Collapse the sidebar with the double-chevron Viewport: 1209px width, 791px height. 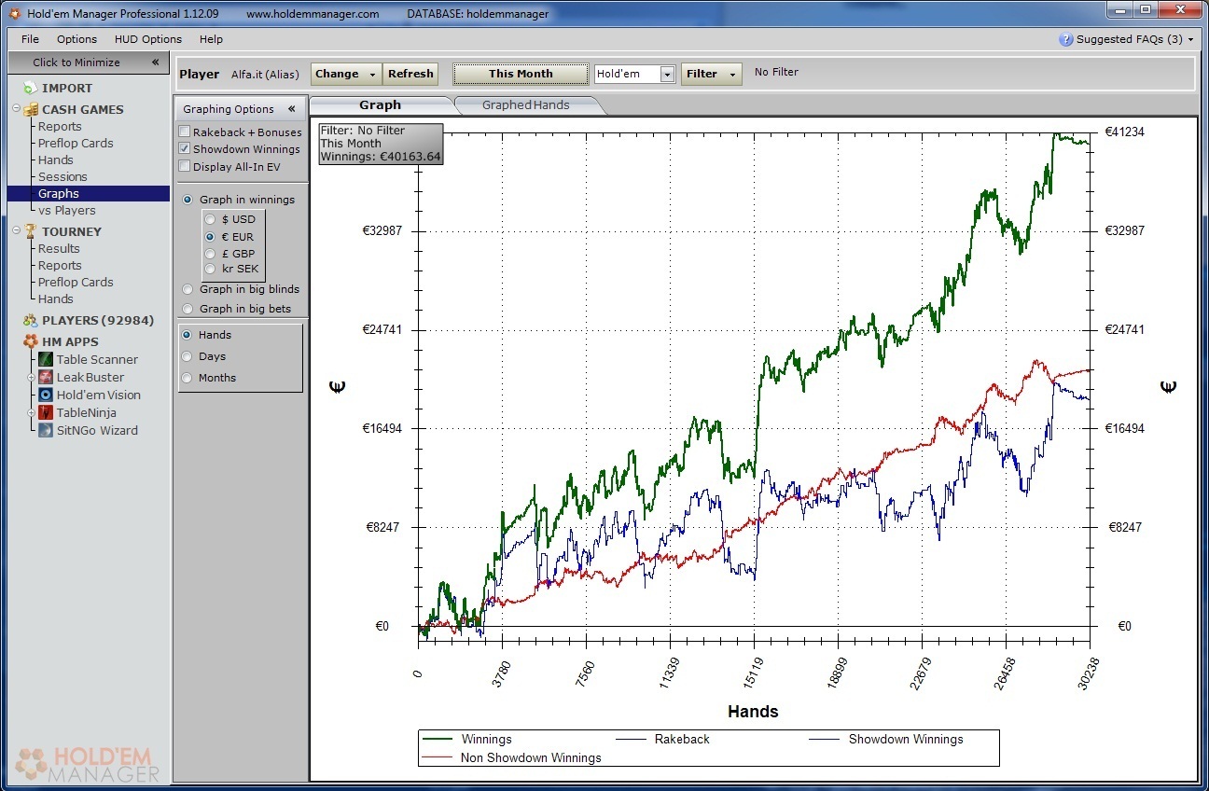[156, 62]
